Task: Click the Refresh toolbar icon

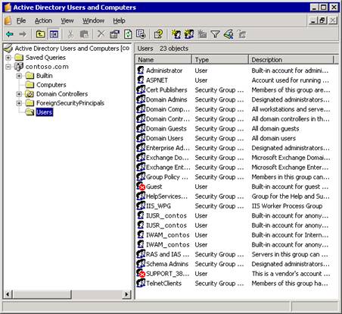Action: click(128, 34)
